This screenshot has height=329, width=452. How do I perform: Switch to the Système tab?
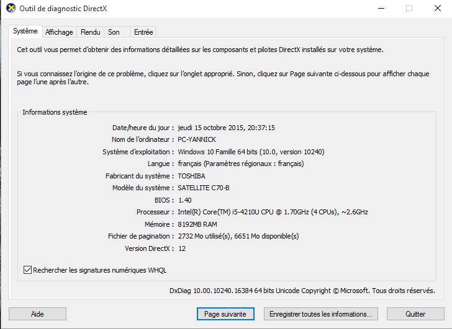click(25, 31)
